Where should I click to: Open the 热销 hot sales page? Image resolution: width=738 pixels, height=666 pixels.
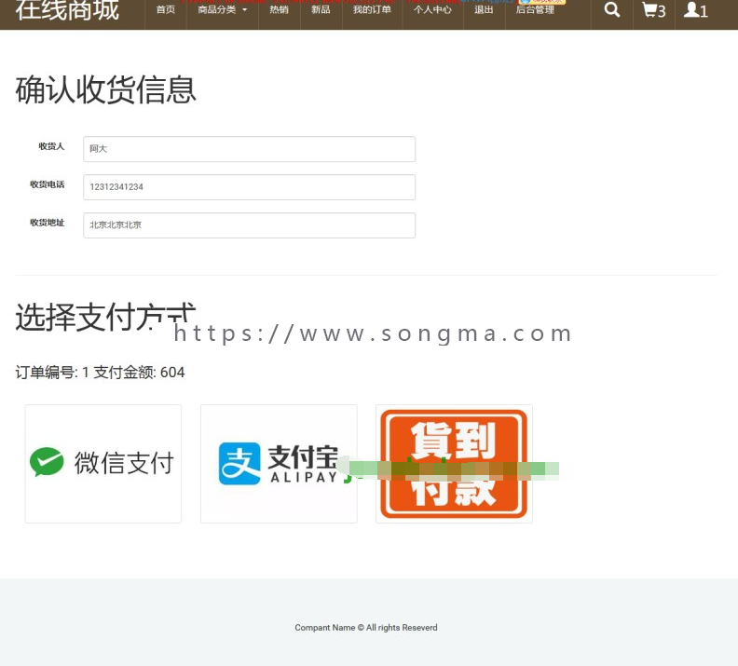pos(280,10)
